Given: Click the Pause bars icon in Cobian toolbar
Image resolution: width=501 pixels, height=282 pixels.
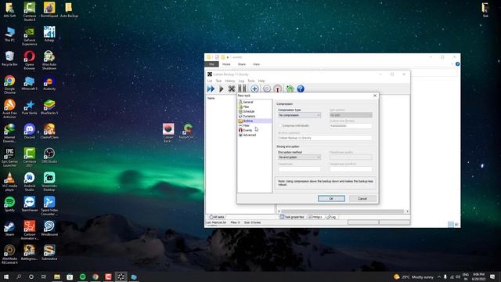Looking at the screenshot, I should [242, 89].
